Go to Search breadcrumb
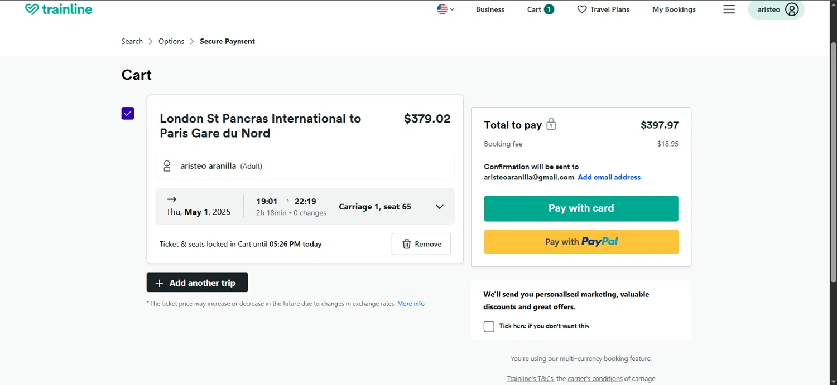Image resolution: width=837 pixels, height=385 pixels. (132, 41)
